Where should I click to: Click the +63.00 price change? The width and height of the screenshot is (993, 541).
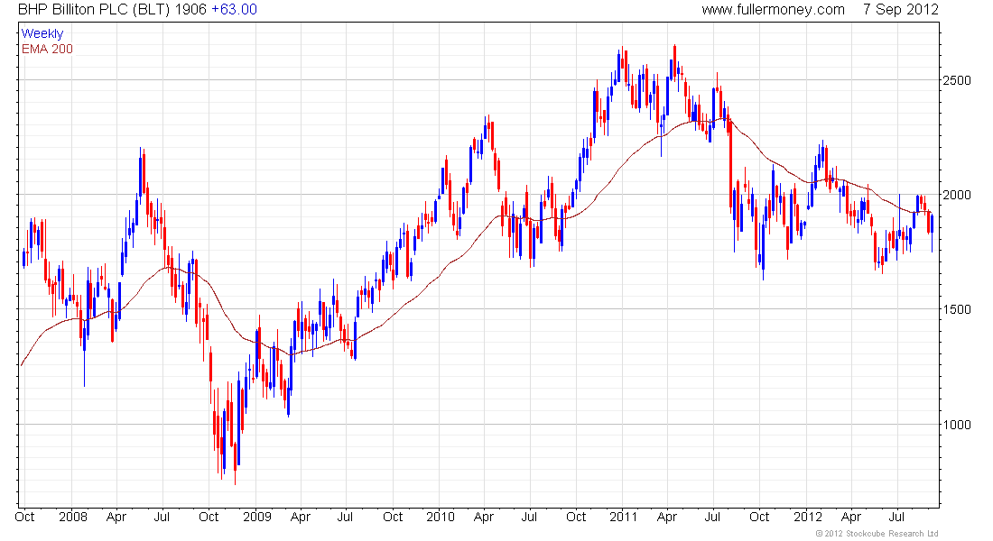coord(235,10)
